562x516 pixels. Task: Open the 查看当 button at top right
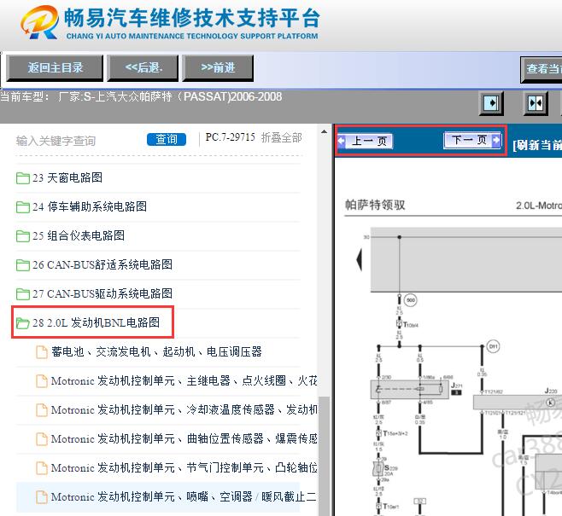[542, 69]
